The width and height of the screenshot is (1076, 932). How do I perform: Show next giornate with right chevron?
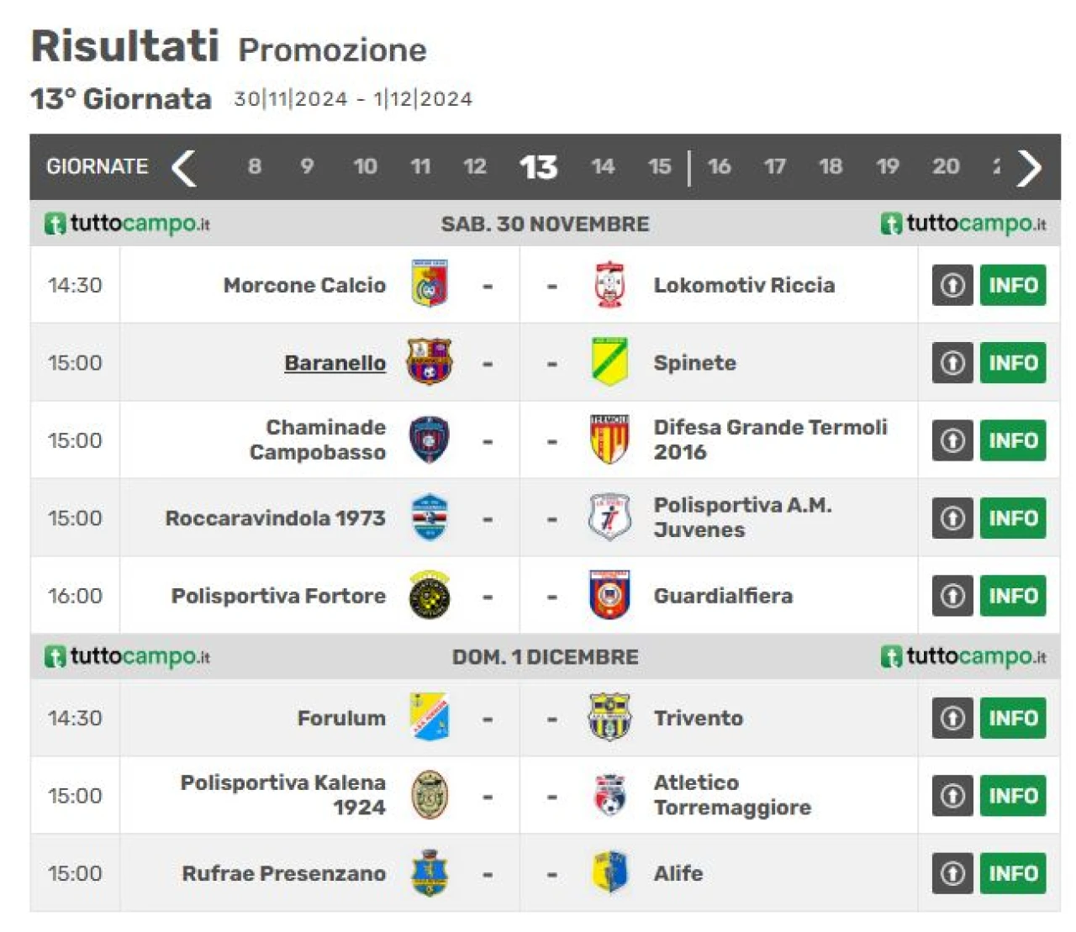pyautogui.click(x=1029, y=167)
